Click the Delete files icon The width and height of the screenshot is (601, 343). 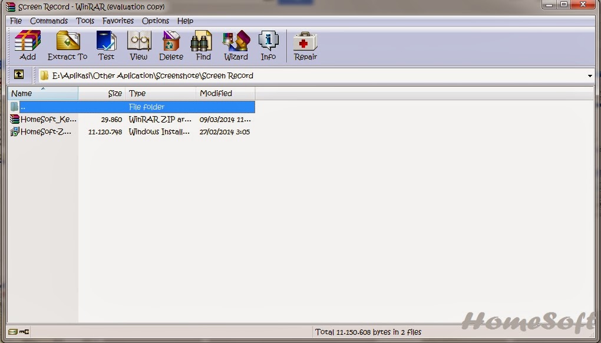tap(171, 44)
